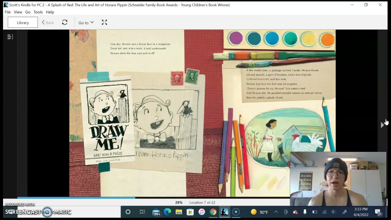Open the Go menu
The image size is (391, 220).
coord(28,12)
